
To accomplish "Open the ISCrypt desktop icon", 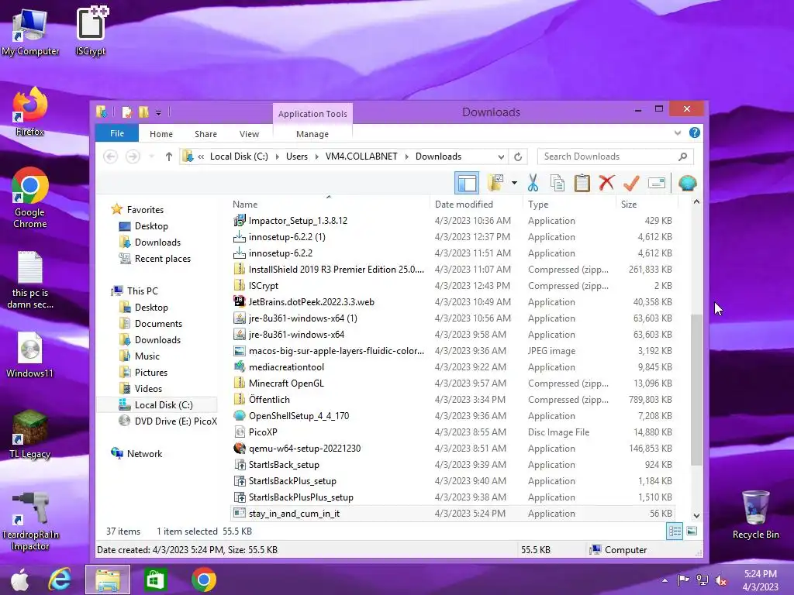I will 91,31.
